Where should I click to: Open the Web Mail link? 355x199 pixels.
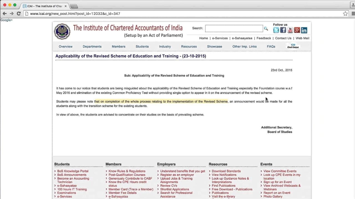click(302, 38)
